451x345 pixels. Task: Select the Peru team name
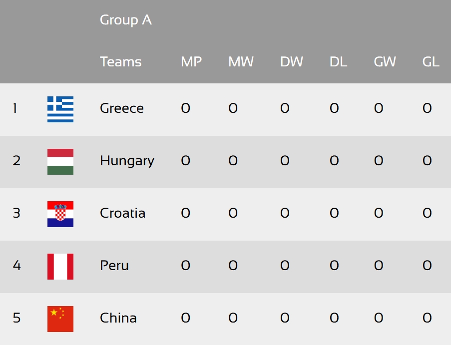pyautogui.click(x=114, y=266)
